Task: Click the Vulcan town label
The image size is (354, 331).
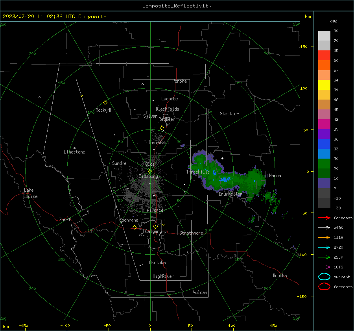Action: pyautogui.click(x=200, y=292)
